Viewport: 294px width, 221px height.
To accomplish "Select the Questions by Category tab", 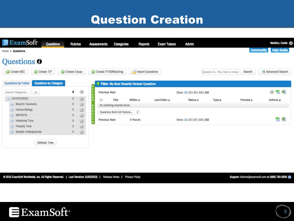I will [x=49, y=83].
